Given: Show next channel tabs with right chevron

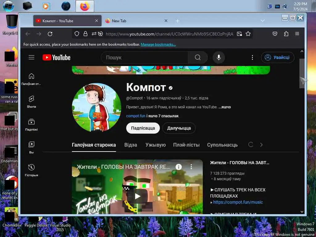Looking at the screenshot, I should 261,145.
